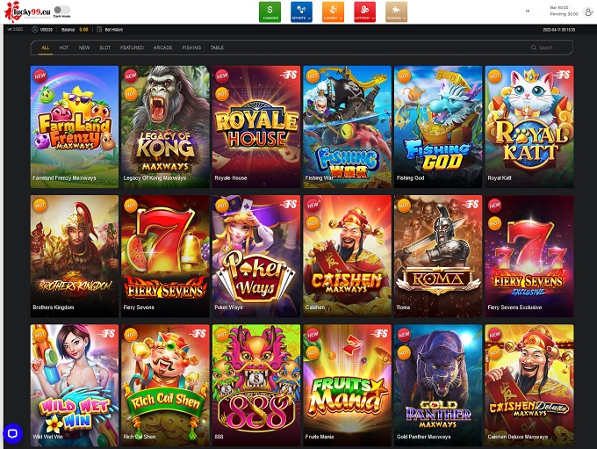Viewport: 597px width, 449px height.
Task: Click HOT badge on Rich Cai Shen card
Action: tap(131, 335)
